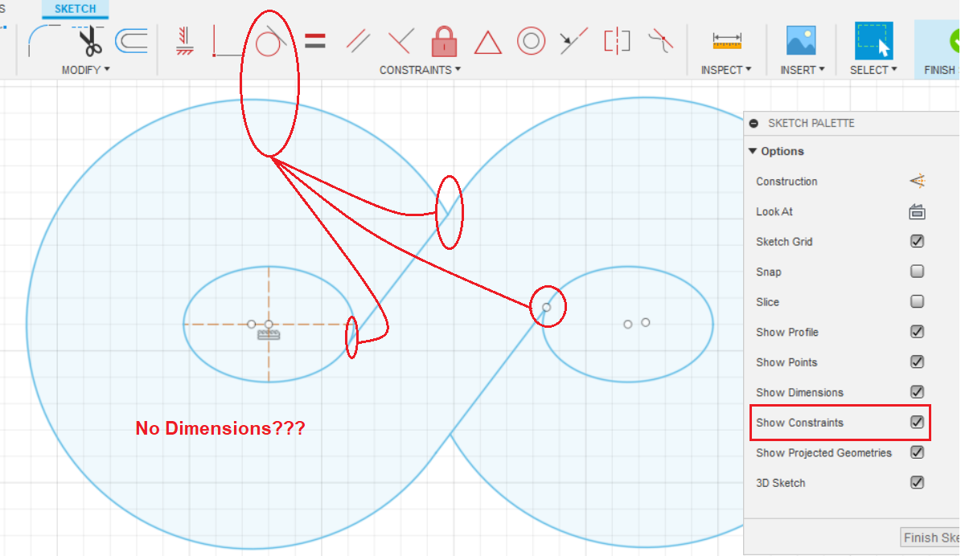
Task: Collapse the Sketch Palette with minus icon
Action: (x=754, y=123)
